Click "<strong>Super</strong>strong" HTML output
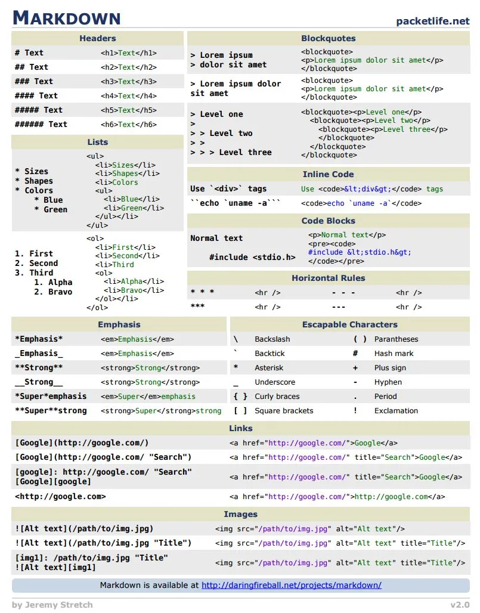480x613 pixels. point(161,411)
